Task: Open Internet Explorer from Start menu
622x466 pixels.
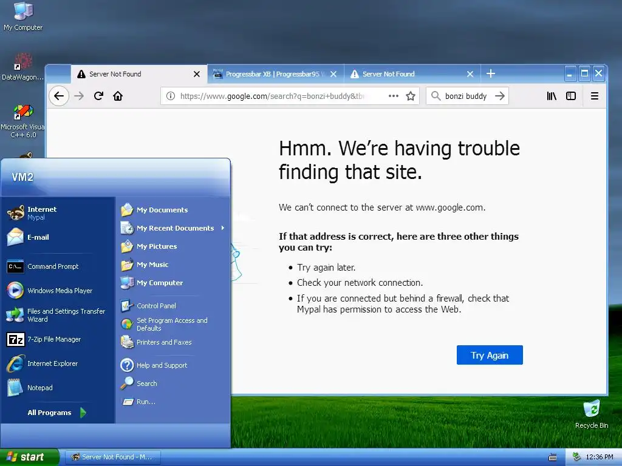Action: point(58,363)
